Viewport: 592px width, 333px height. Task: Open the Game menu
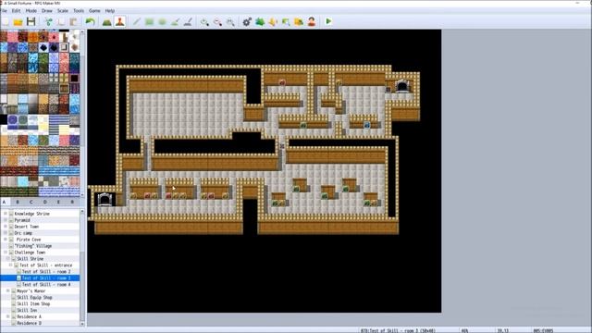pyautogui.click(x=94, y=11)
